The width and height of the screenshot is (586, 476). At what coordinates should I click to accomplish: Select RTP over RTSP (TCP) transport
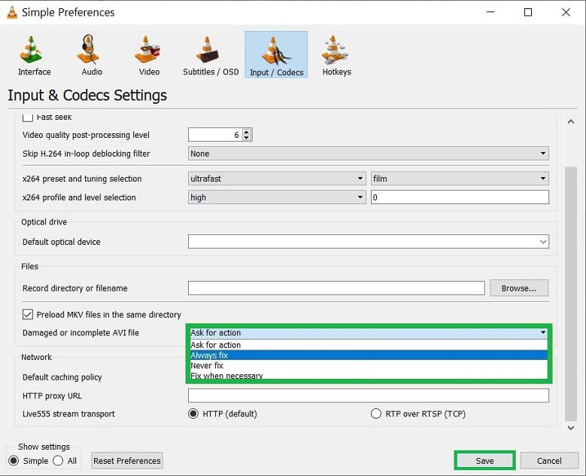tap(376, 414)
